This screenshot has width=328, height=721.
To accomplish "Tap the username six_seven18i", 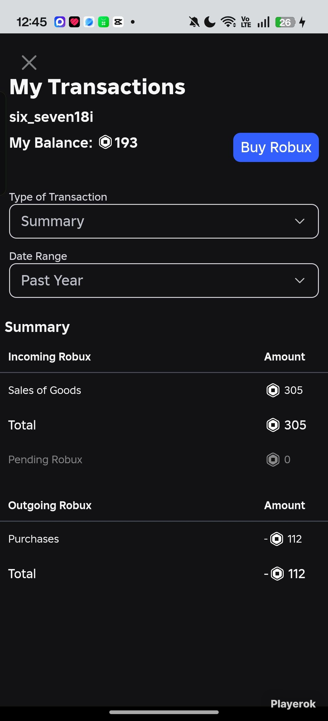I will [x=51, y=117].
